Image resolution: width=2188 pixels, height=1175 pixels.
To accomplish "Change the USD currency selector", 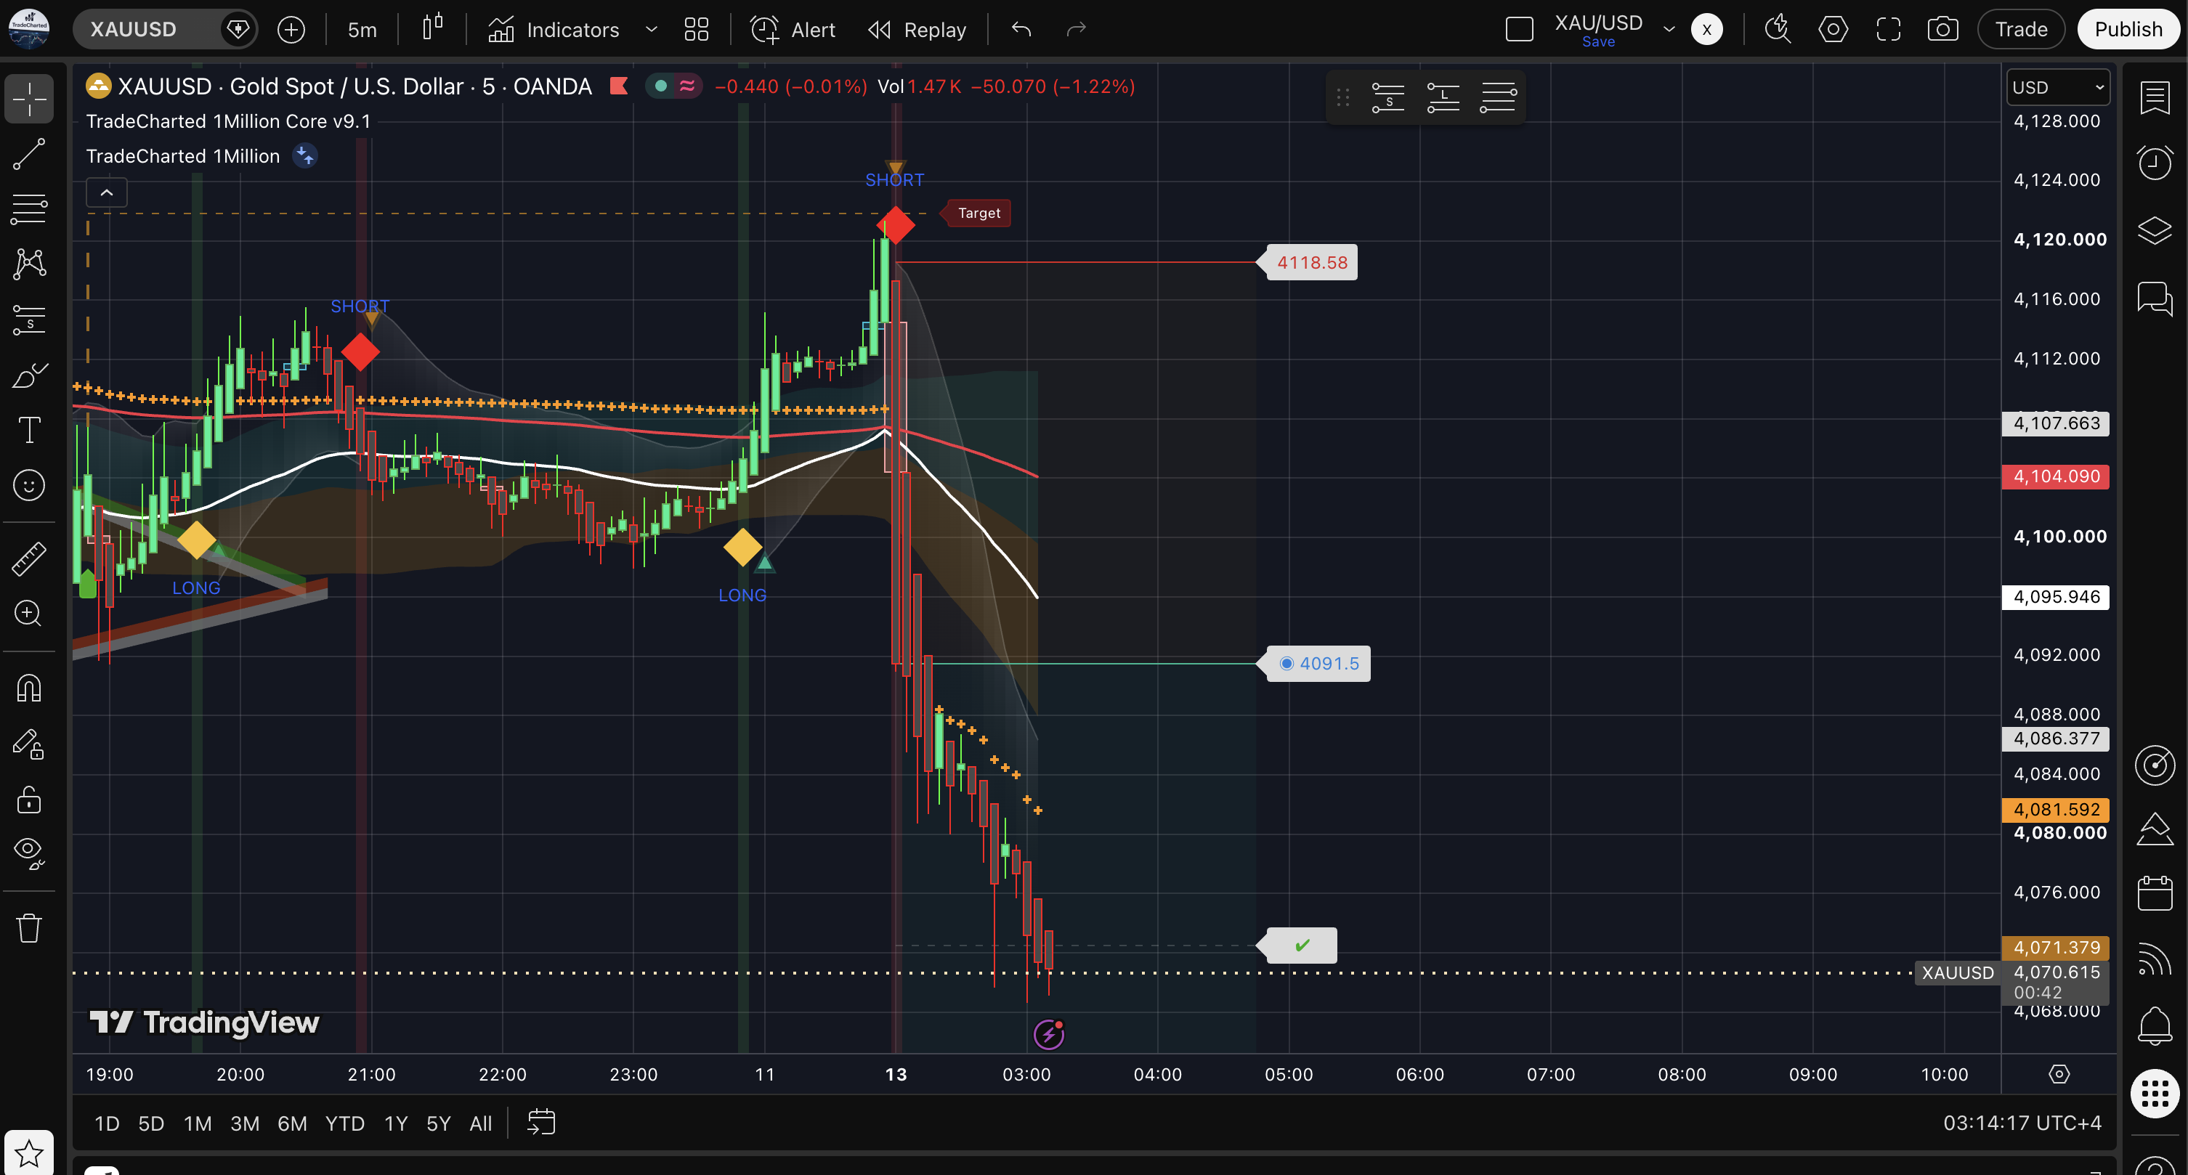I will 2058,87.
